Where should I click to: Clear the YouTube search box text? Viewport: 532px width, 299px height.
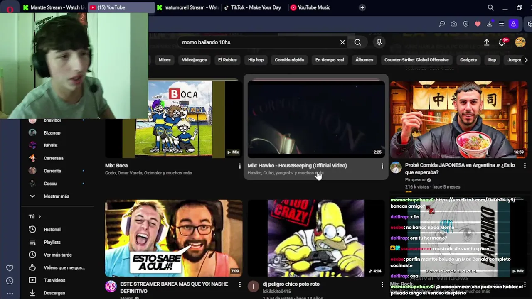(342, 42)
